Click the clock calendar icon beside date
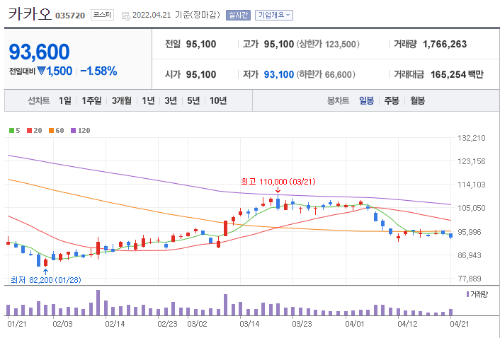Image resolution: width=500 pixels, height=338 pixels. point(126,16)
